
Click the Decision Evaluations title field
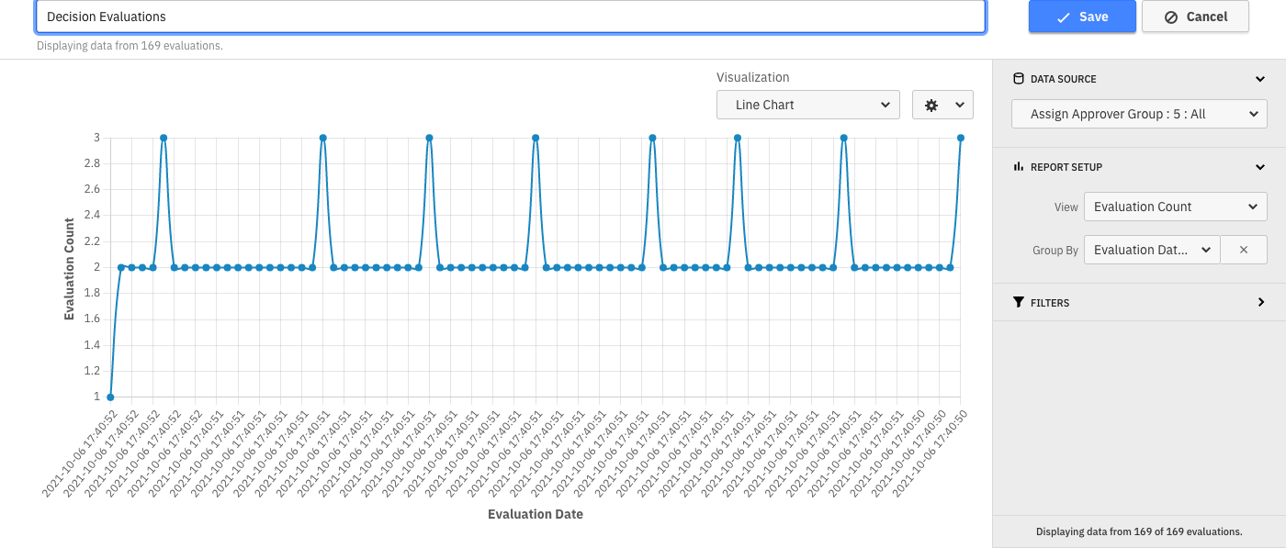[511, 17]
